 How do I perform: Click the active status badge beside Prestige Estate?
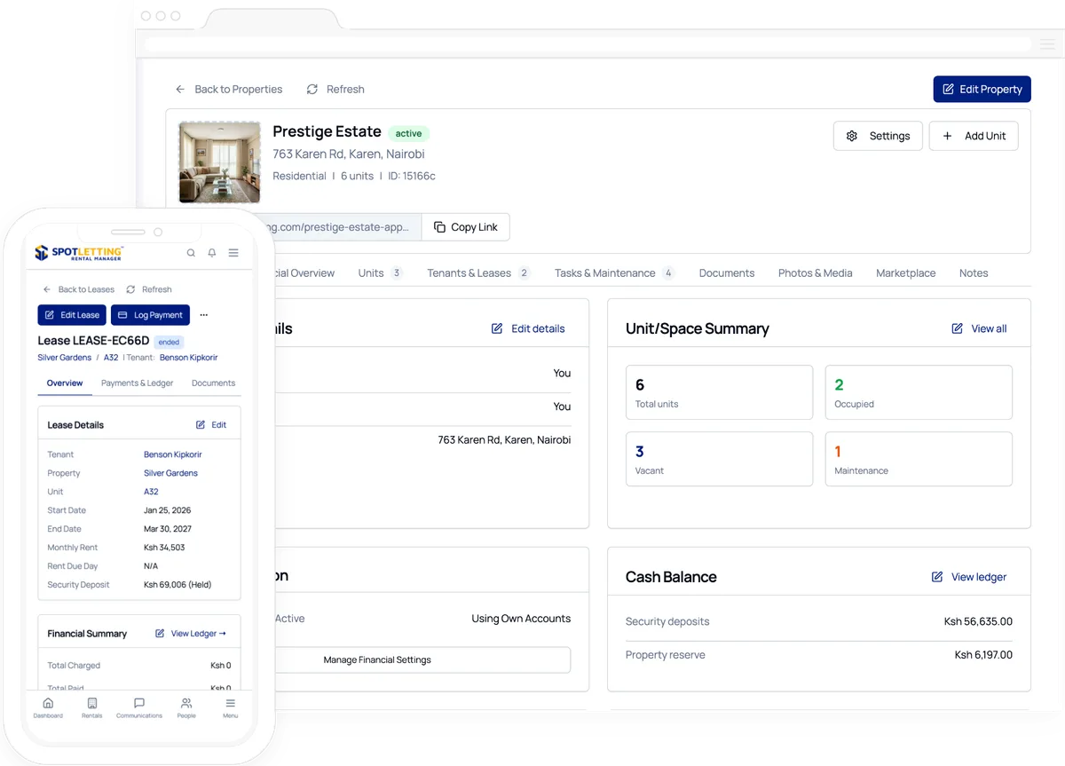408,133
